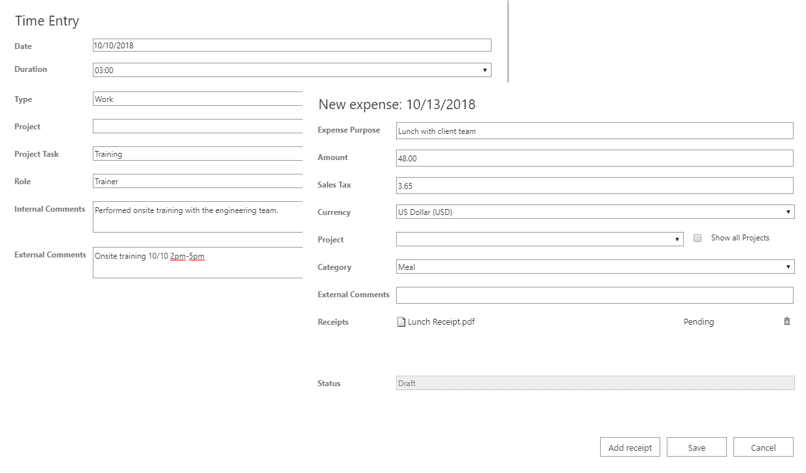Click the Internal Comments text area
The width and height of the screenshot is (806, 473).
[x=197, y=217]
